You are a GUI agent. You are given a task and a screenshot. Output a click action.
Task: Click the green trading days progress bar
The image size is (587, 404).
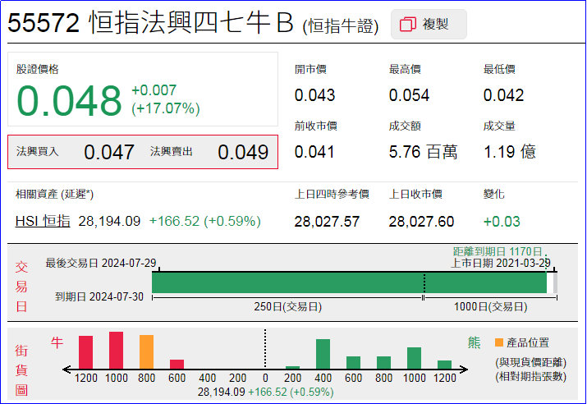[x=349, y=282]
